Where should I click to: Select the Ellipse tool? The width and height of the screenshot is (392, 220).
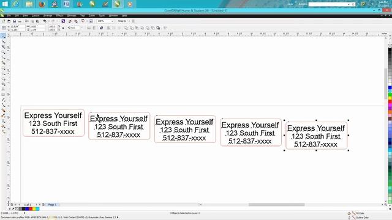click(x=3, y=73)
